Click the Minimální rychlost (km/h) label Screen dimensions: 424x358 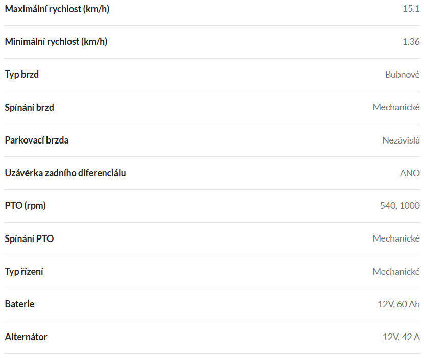point(56,42)
